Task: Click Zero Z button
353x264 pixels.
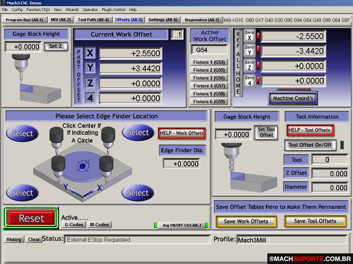Action: pyautogui.click(x=249, y=65)
